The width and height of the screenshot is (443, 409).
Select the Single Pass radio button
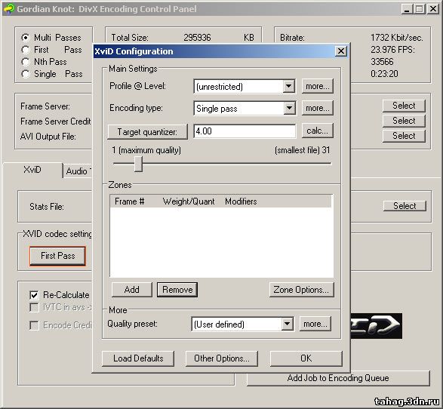click(x=26, y=74)
